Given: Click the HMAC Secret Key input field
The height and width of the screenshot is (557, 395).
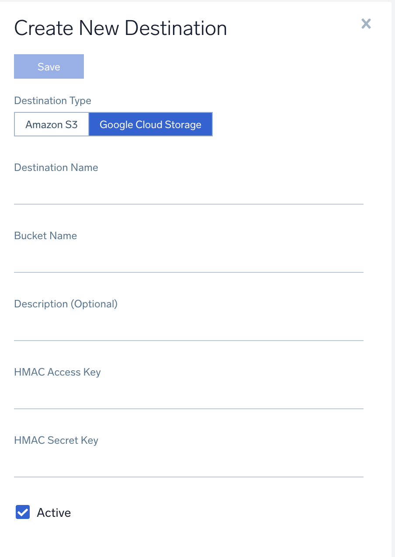Looking at the screenshot, I should (x=188, y=470).
